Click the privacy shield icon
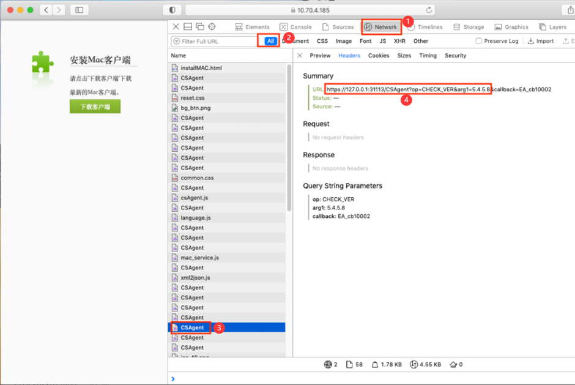Screen dimensions: 575x385 (172, 10)
